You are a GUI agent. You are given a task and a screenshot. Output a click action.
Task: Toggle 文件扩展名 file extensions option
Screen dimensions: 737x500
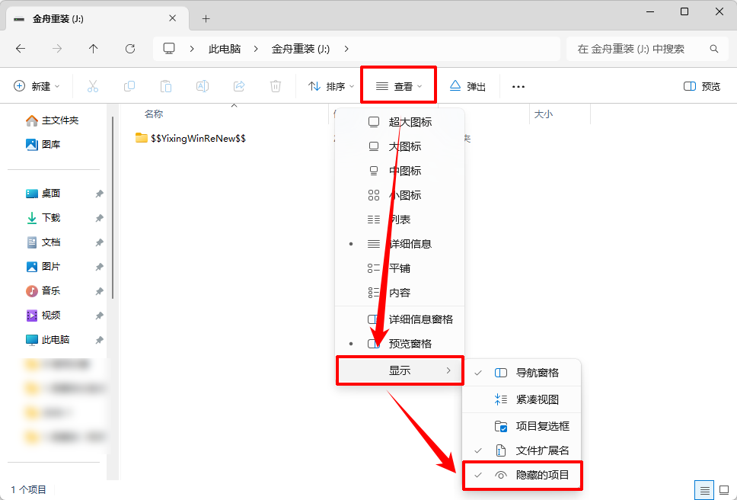coord(522,450)
